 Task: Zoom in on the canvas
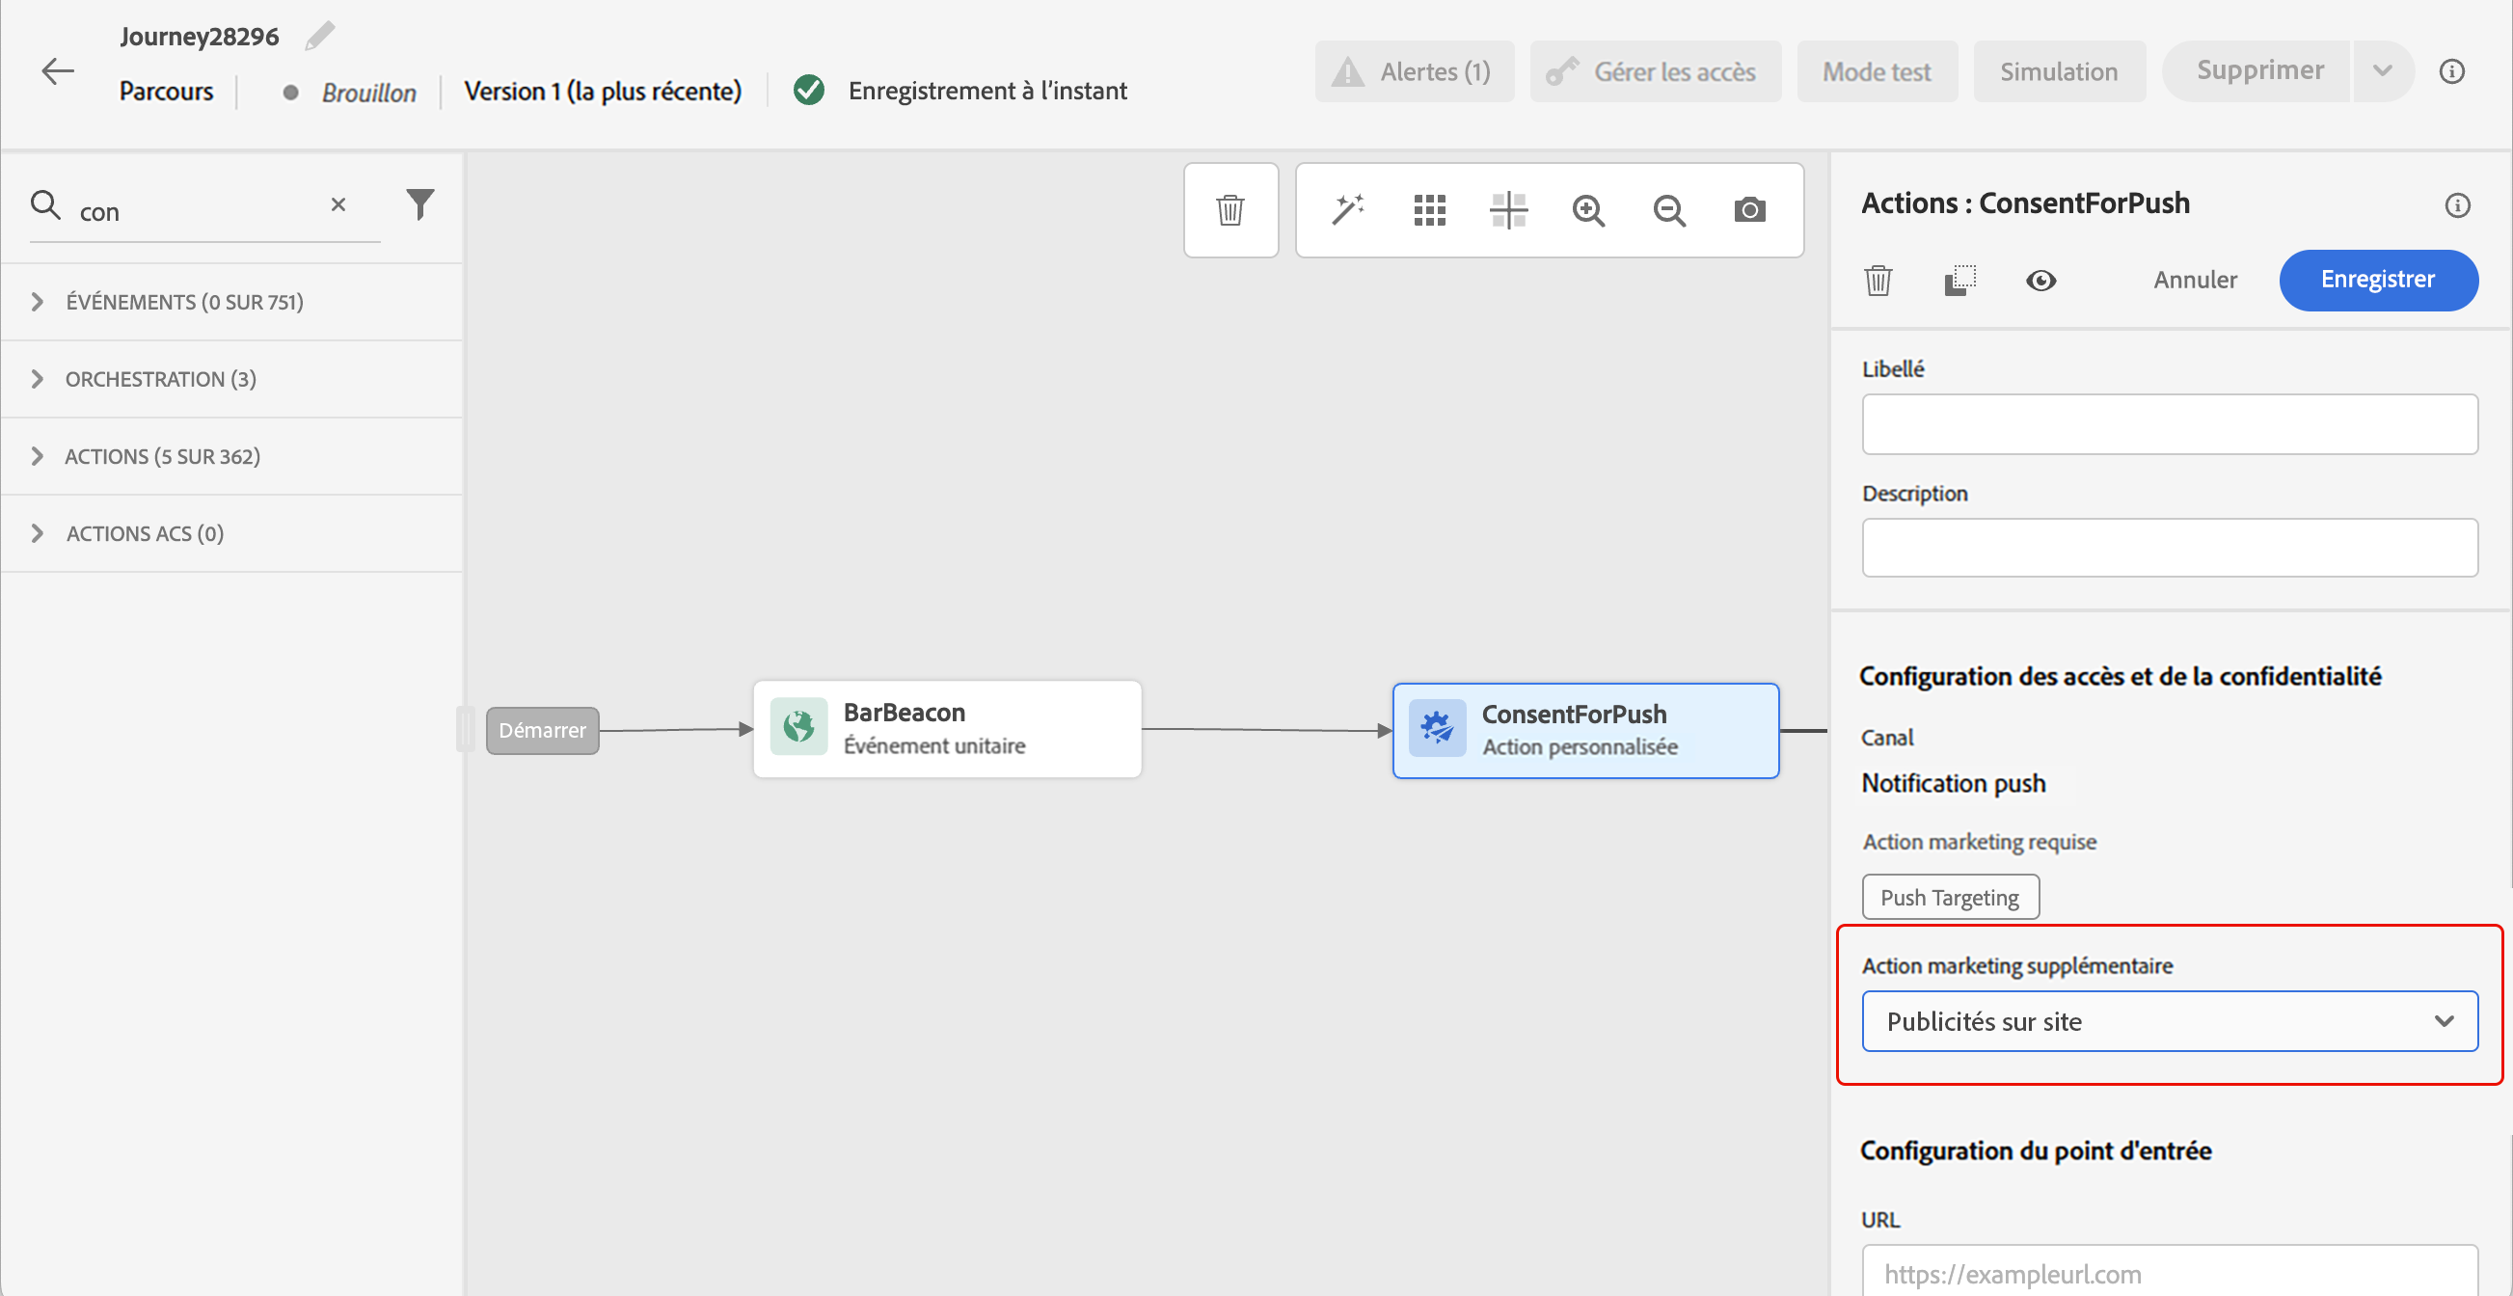[x=1588, y=209]
